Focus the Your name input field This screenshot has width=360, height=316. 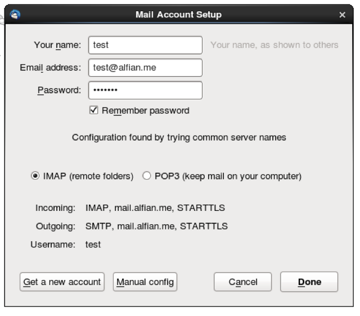[x=145, y=45]
